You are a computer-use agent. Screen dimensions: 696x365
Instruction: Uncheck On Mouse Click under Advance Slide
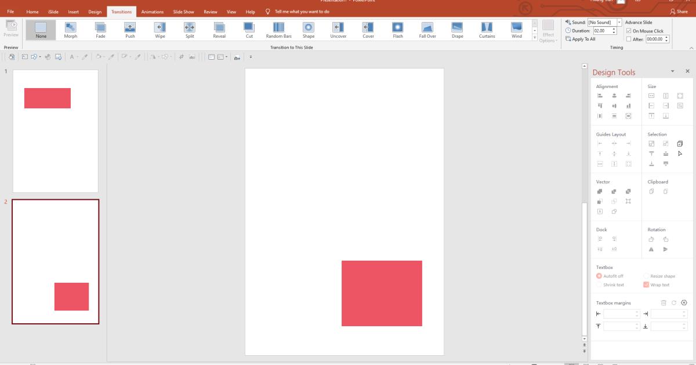tap(628, 31)
